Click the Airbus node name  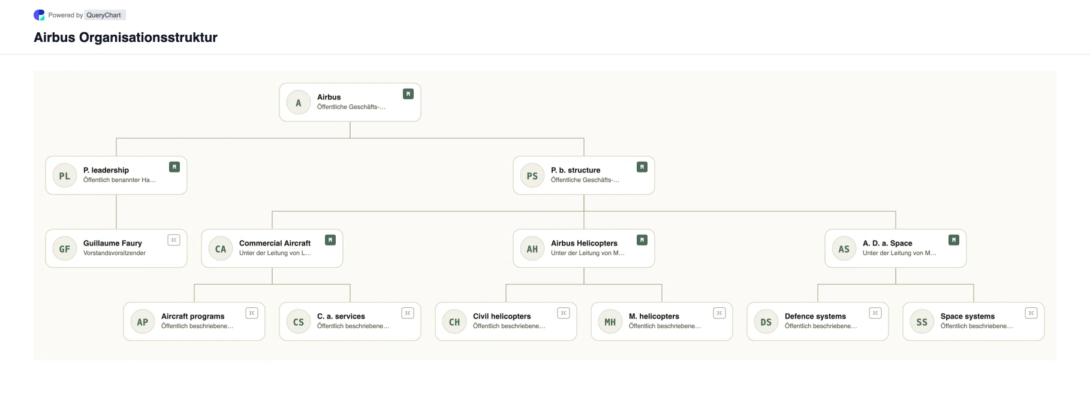329,97
